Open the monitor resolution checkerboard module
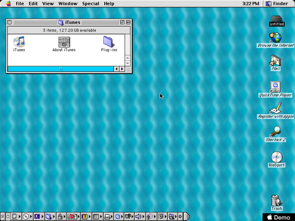295x221 pixels. [x=97, y=217]
